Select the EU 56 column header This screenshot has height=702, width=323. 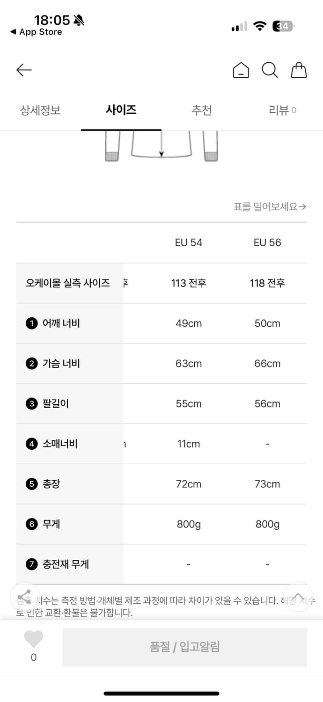[x=267, y=242]
